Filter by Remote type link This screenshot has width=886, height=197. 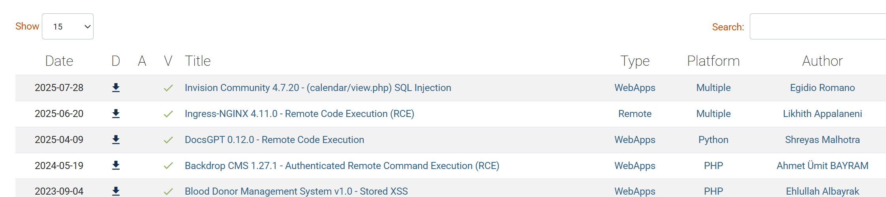[x=635, y=113]
